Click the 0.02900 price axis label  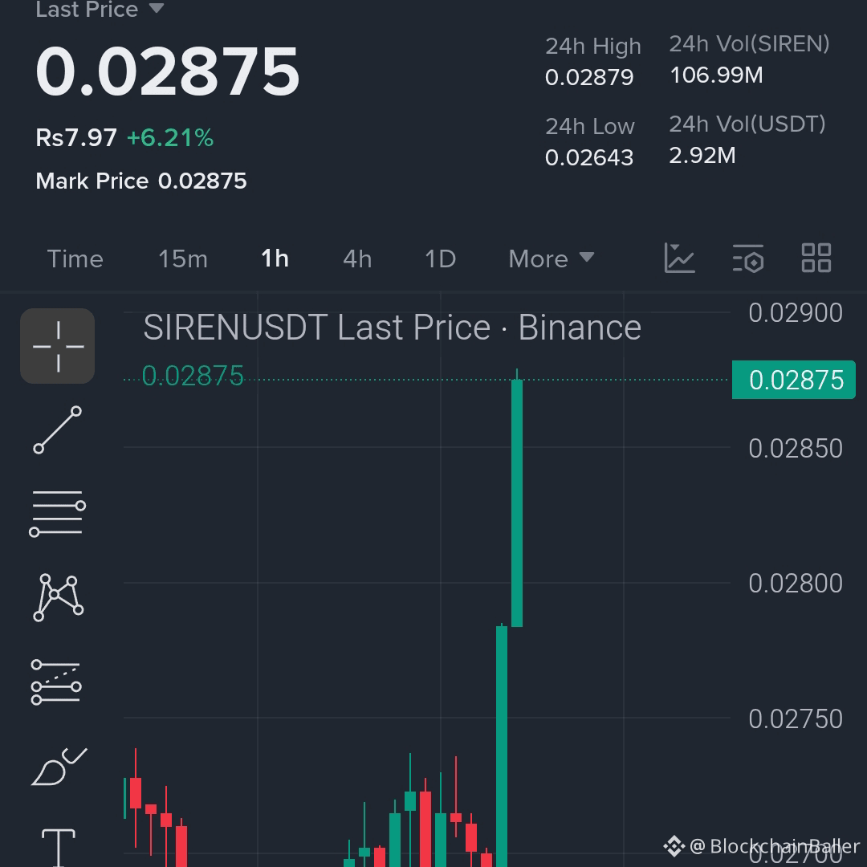point(795,313)
